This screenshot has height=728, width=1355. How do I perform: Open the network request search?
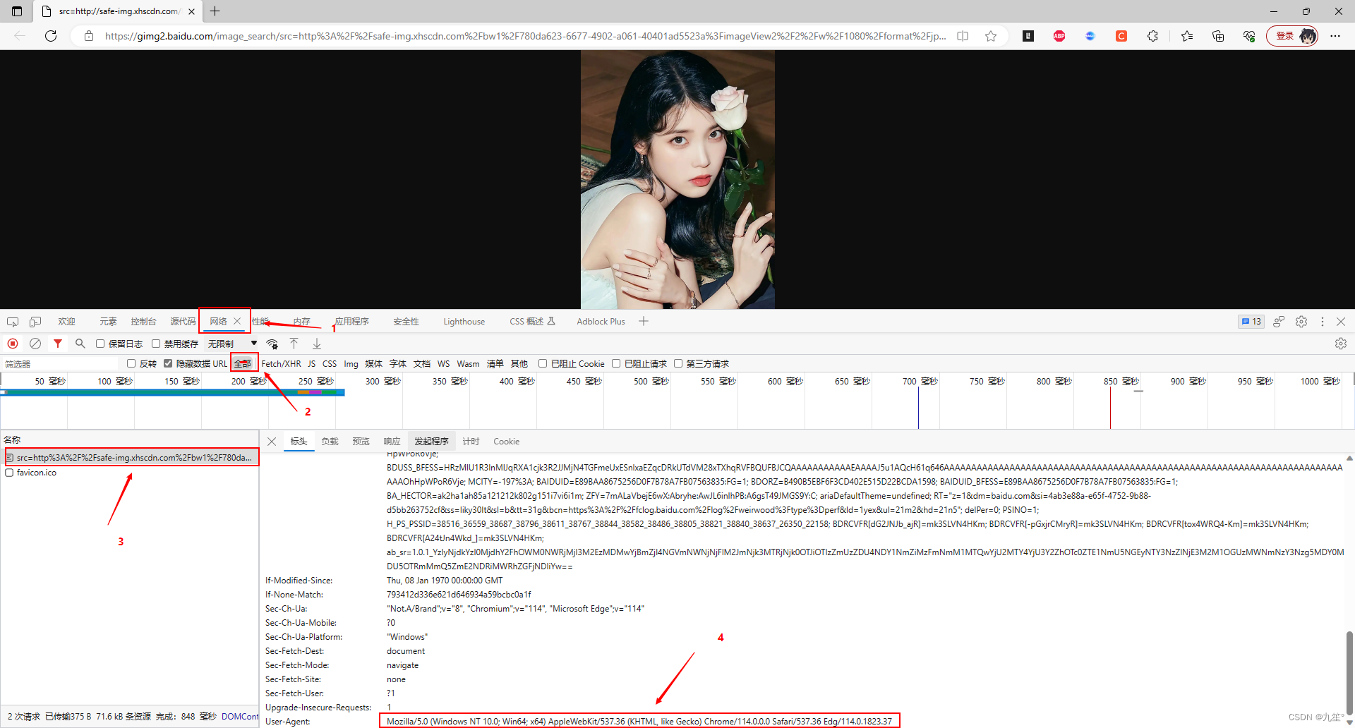(x=80, y=344)
